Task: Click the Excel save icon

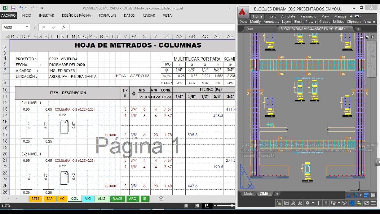Action: (13, 8)
